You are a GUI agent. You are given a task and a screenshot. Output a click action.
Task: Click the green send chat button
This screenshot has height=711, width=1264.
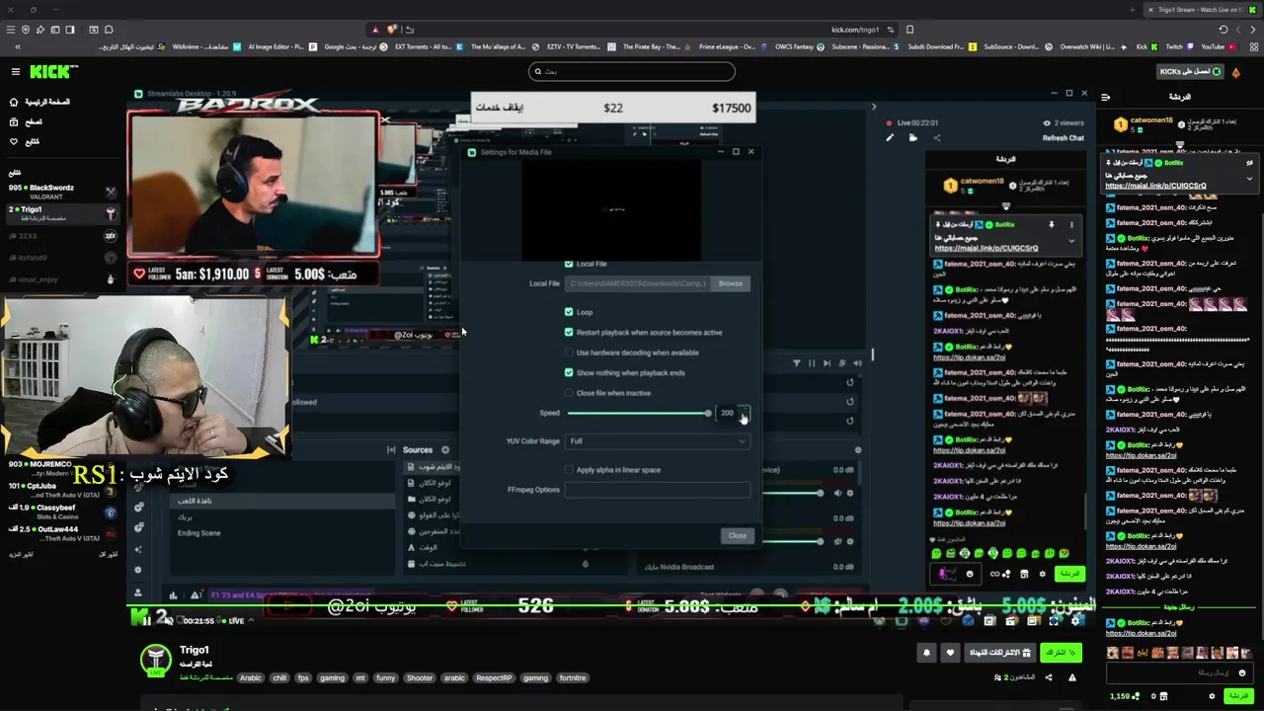click(1237, 696)
